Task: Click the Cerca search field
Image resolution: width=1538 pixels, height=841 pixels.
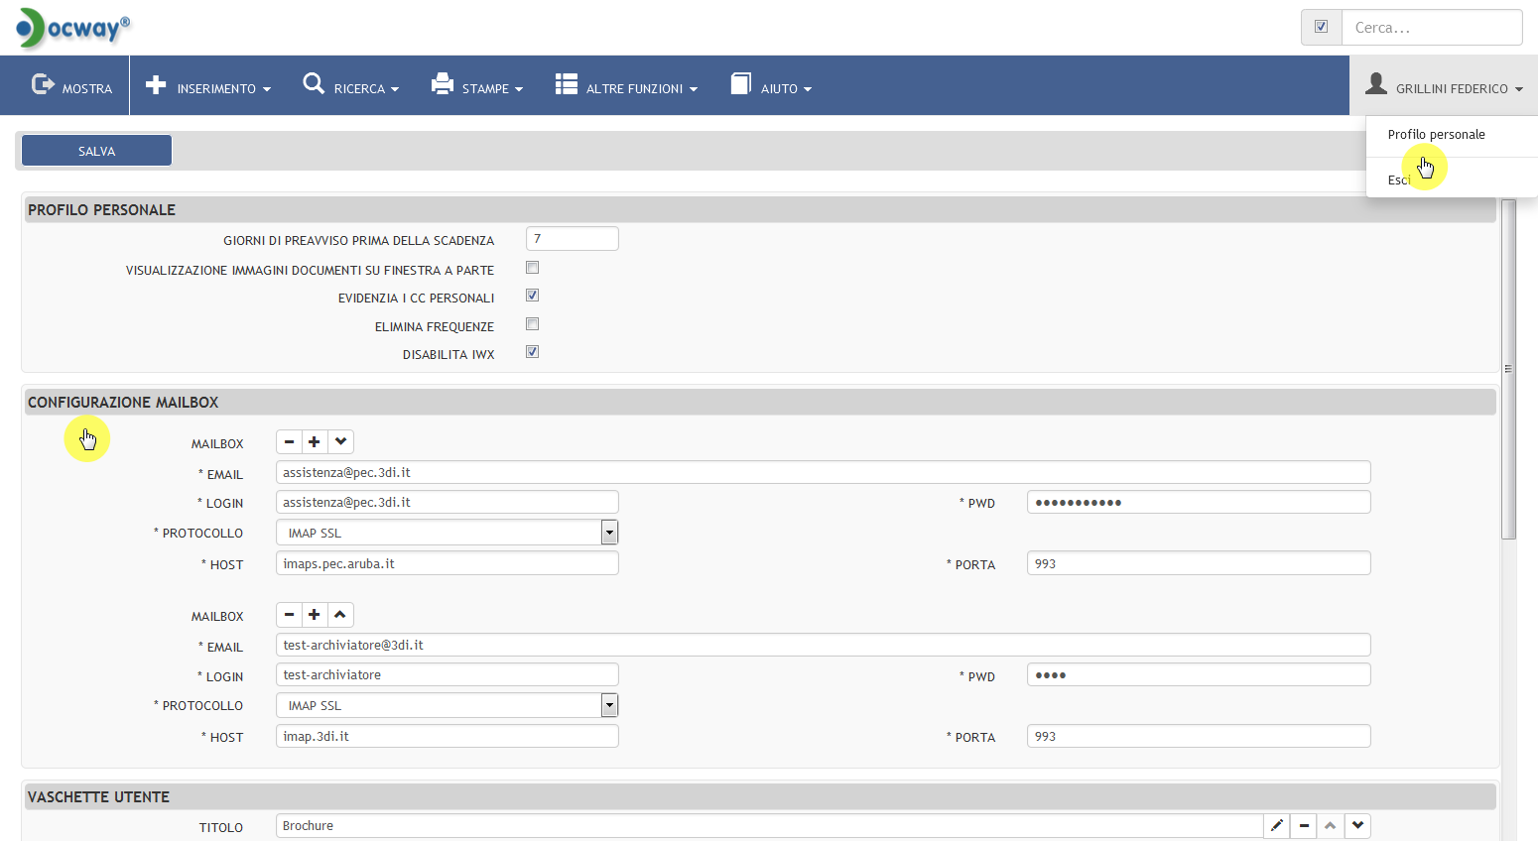Action: (1431, 28)
